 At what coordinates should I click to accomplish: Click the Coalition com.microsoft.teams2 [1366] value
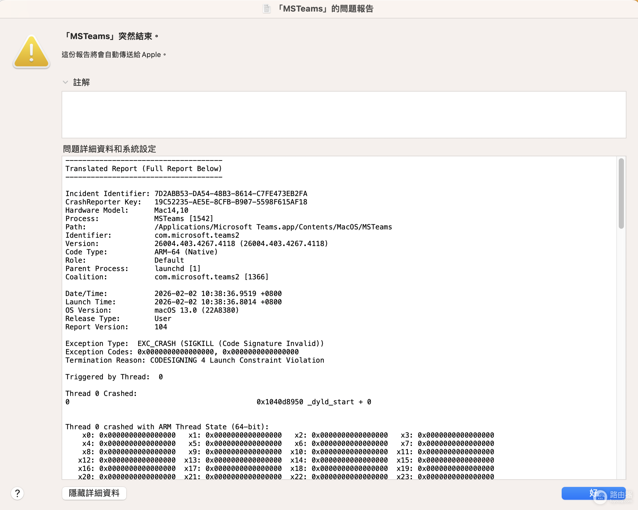tap(212, 277)
